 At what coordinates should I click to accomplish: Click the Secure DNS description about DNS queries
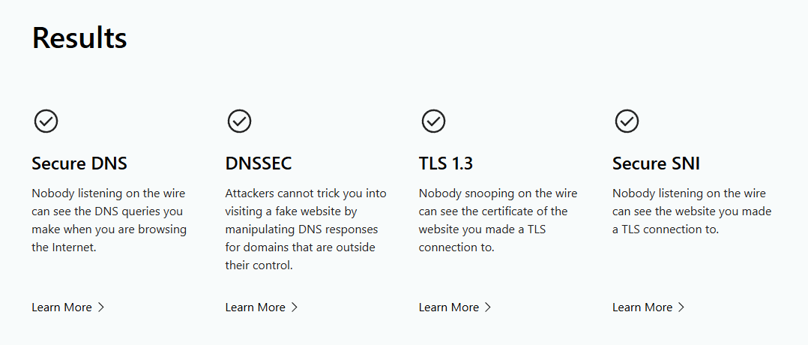[109, 220]
